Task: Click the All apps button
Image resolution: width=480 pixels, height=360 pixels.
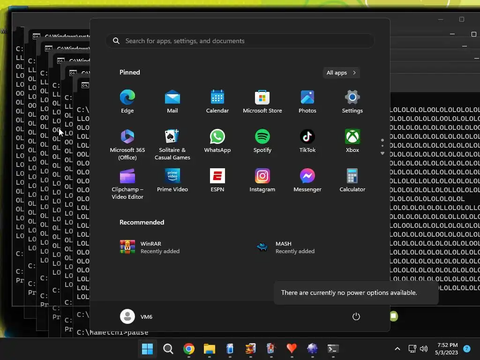Action: [x=341, y=73]
